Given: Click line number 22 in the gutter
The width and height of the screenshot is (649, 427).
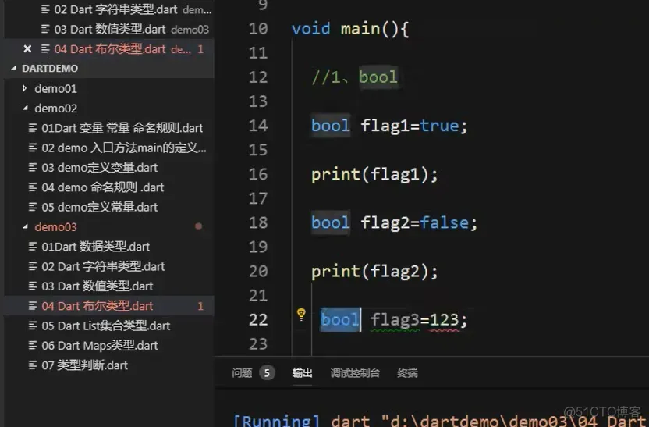Looking at the screenshot, I should tap(258, 320).
